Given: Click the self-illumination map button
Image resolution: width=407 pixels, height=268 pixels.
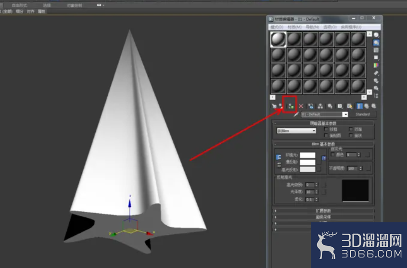Looking at the screenshot, I should tap(367, 154).
